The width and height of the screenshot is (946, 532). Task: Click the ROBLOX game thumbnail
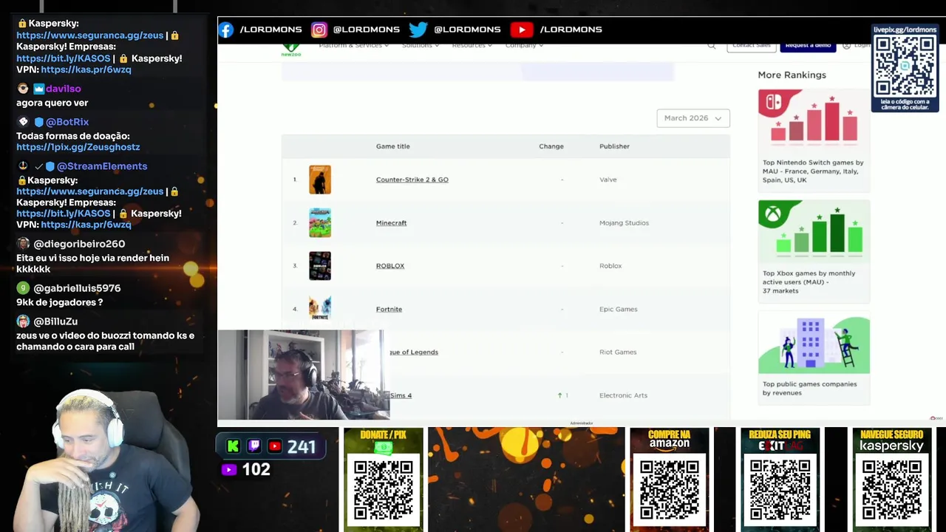tap(320, 266)
